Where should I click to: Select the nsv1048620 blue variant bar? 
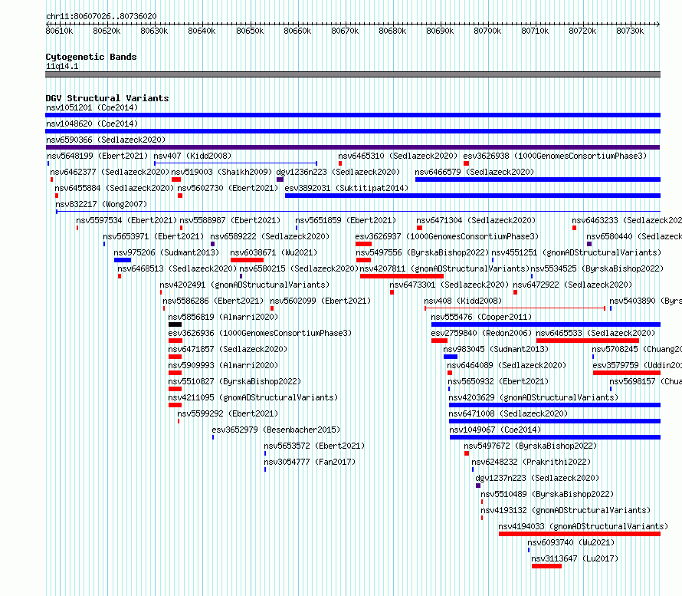click(x=352, y=131)
